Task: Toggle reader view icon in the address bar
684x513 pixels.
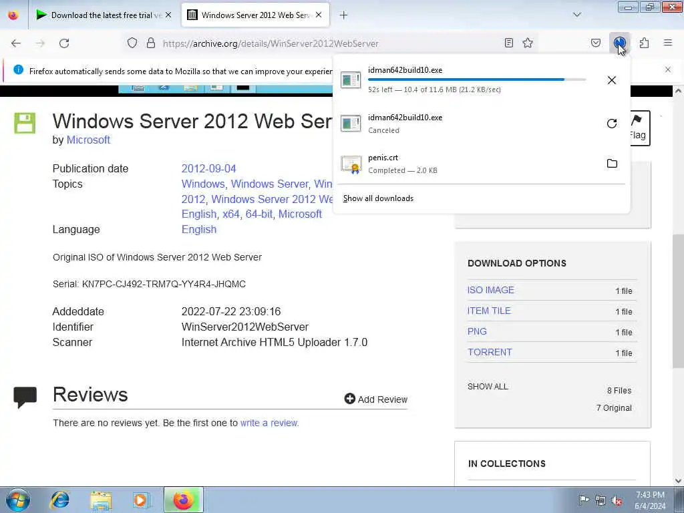Action: (x=508, y=43)
